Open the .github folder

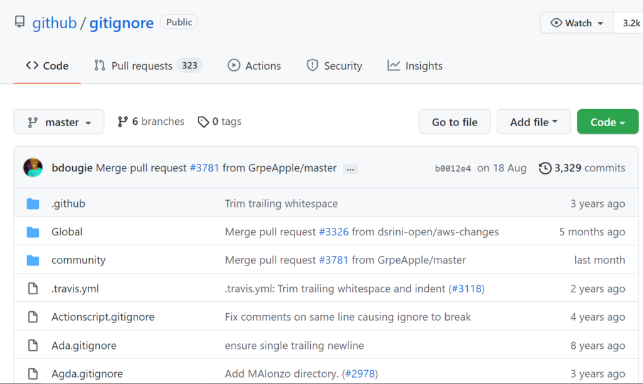68,204
